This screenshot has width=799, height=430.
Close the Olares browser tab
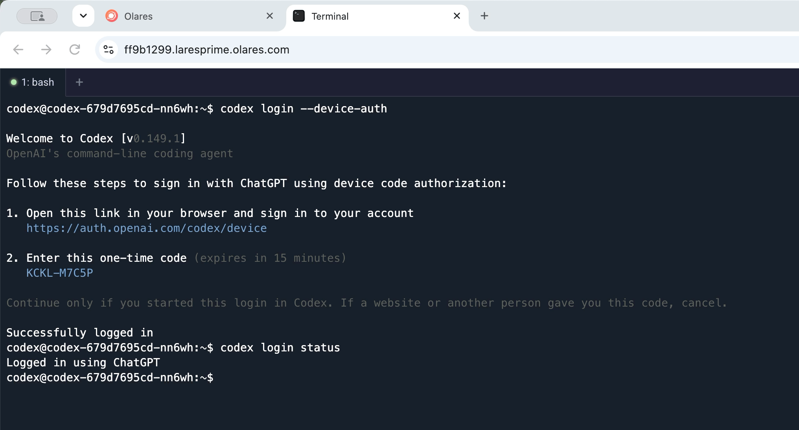[x=270, y=16]
